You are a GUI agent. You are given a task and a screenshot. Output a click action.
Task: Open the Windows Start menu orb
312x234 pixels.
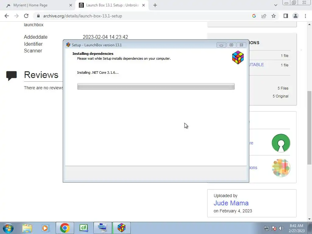[x=8, y=228]
